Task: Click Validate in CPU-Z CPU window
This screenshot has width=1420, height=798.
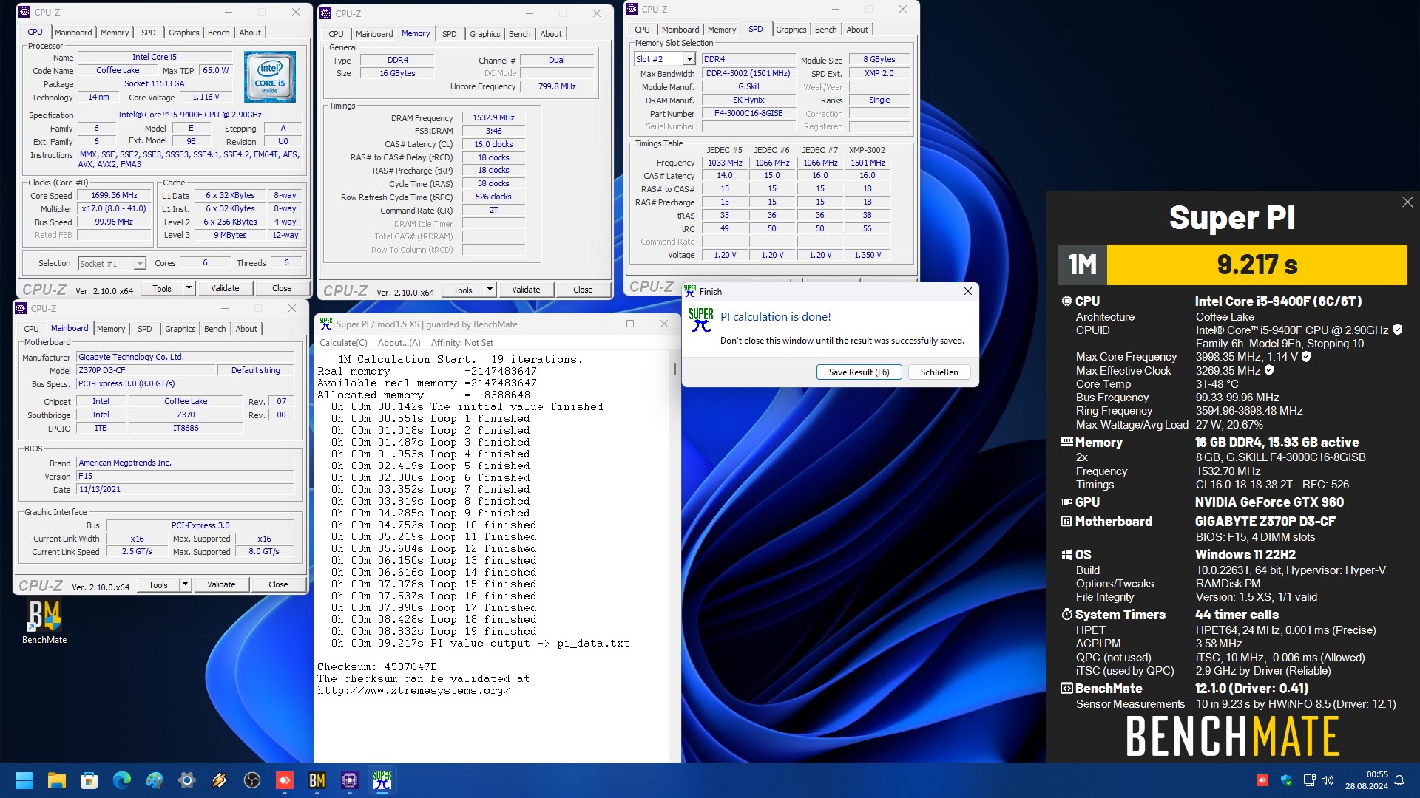Action: [x=225, y=288]
